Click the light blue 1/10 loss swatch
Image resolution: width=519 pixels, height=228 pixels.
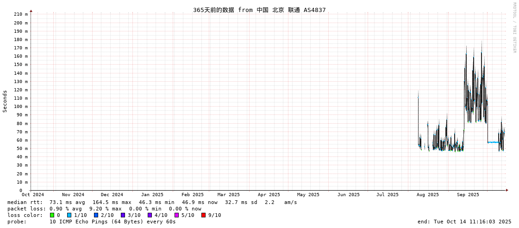pyautogui.click(x=69, y=215)
